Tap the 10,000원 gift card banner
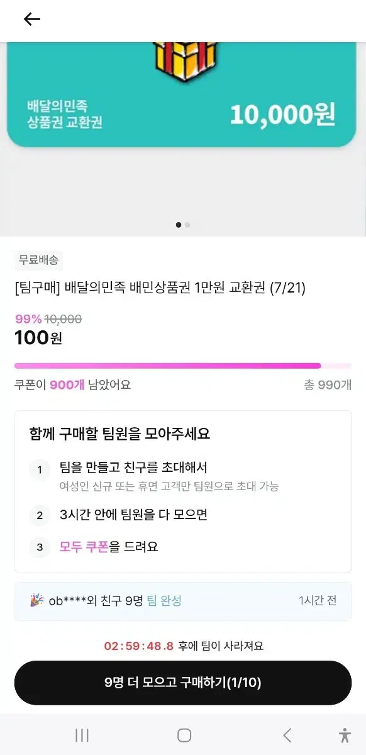 pos(182,95)
